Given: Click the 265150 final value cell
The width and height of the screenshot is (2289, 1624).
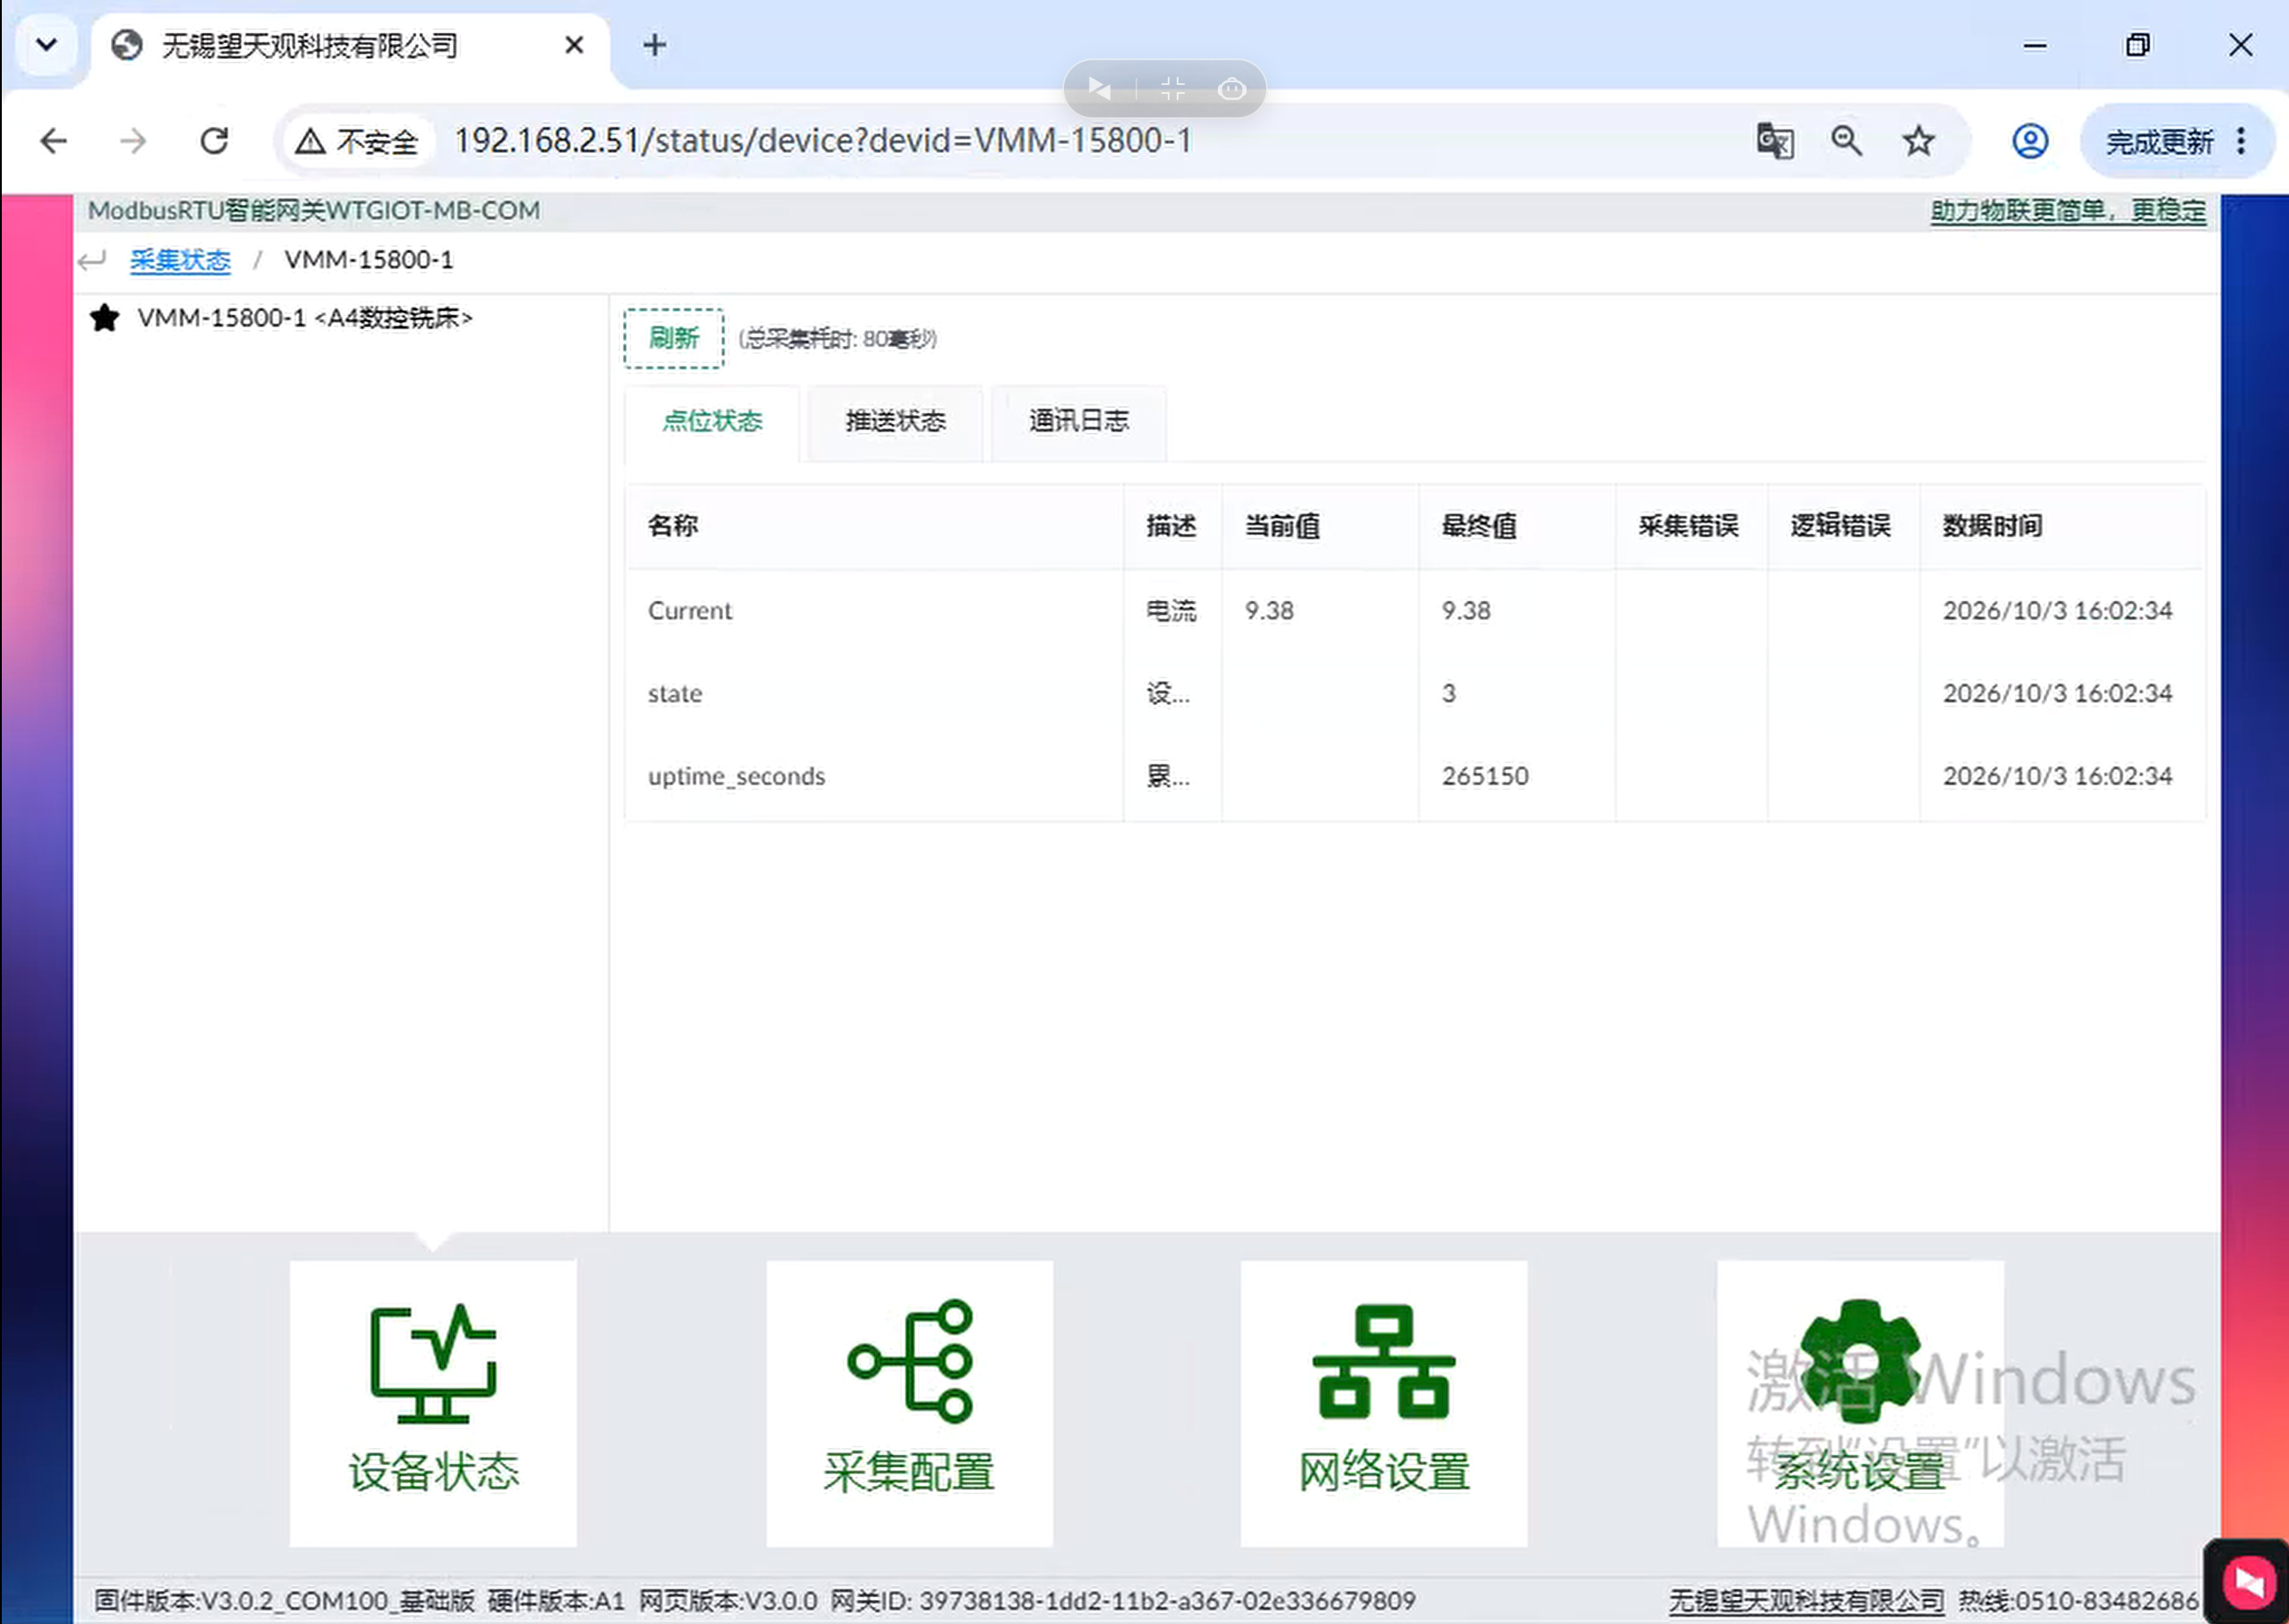Looking at the screenshot, I should tap(1516, 777).
